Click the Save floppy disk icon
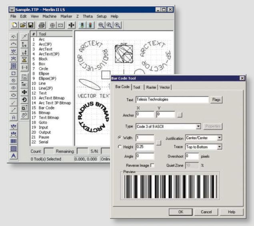Image resolution: width=254 pixels, height=226 pixels. [31, 25]
